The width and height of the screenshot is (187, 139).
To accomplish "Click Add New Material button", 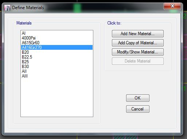I will tap(138, 34).
